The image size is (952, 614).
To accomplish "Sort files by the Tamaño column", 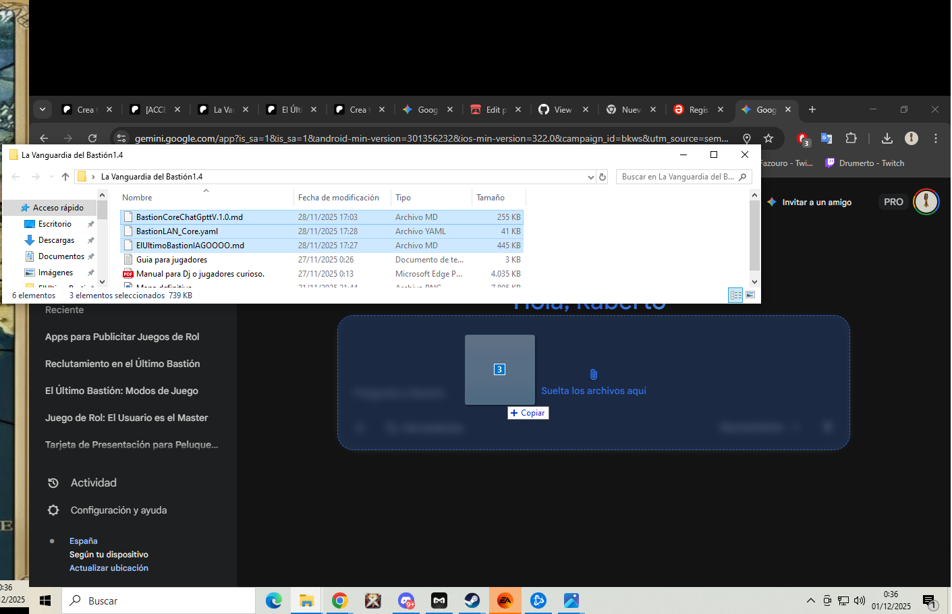I will [x=491, y=198].
